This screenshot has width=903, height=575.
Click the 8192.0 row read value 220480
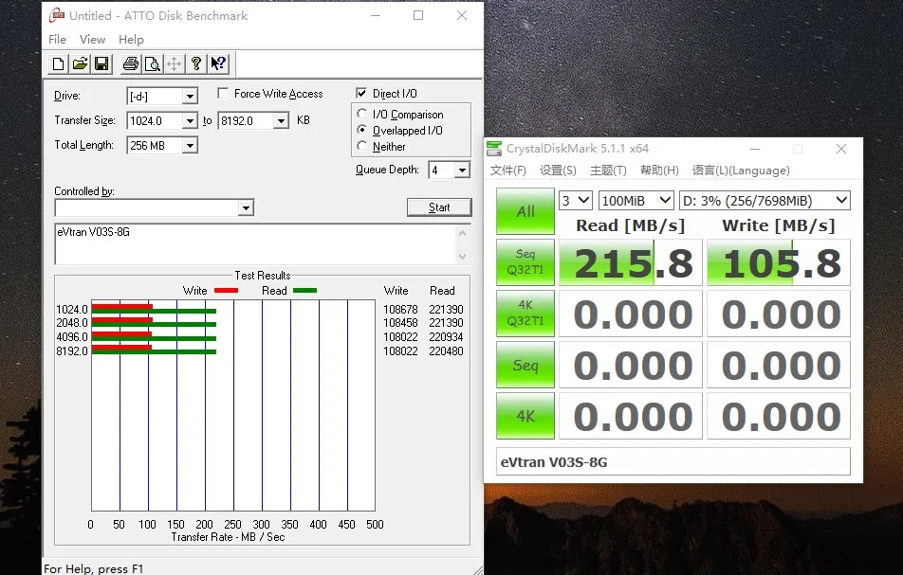tap(446, 350)
